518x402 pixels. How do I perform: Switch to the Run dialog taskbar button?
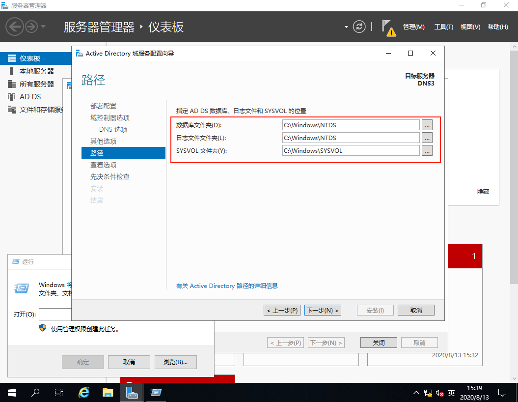click(156, 392)
